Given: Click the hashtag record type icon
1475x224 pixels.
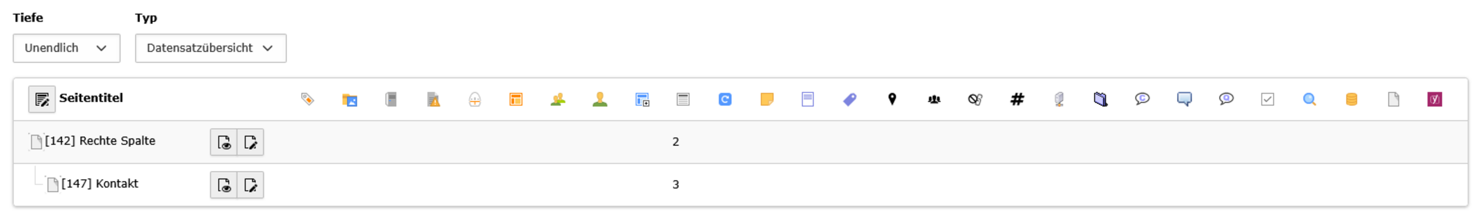Looking at the screenshot, I should (1016, 99).
